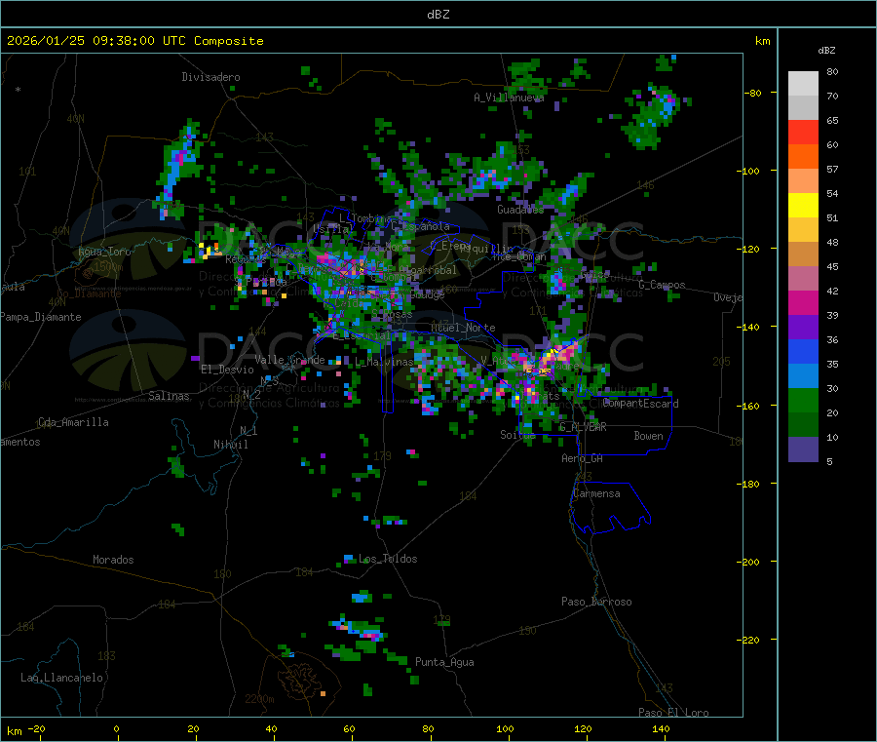877x742 pixels.
Task: Click the orange 57-60 dBZ legend swatch
Action: coord(803,157)
